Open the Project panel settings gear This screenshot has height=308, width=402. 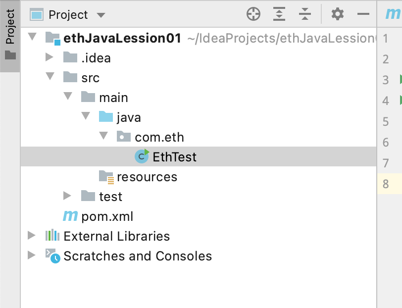coord(338,14)
